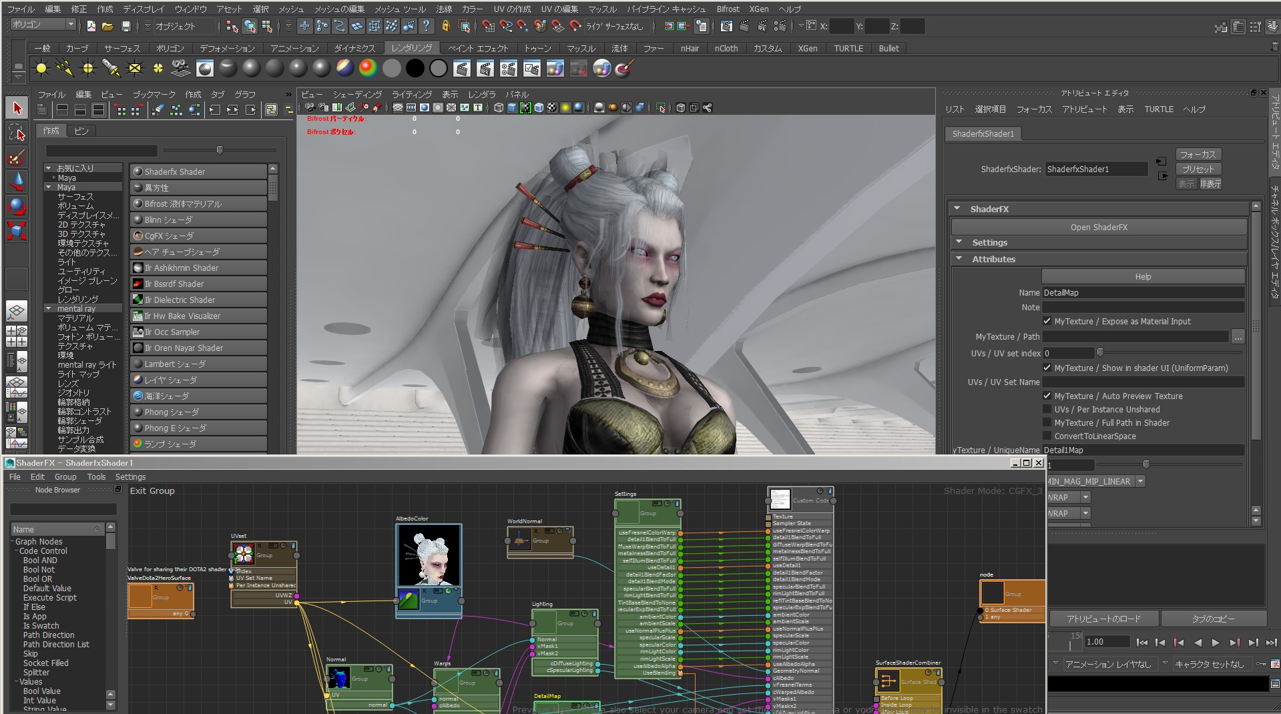The image size is (1281, 714).
Task: Click the save scene disk icon
Action: (125, 26)
